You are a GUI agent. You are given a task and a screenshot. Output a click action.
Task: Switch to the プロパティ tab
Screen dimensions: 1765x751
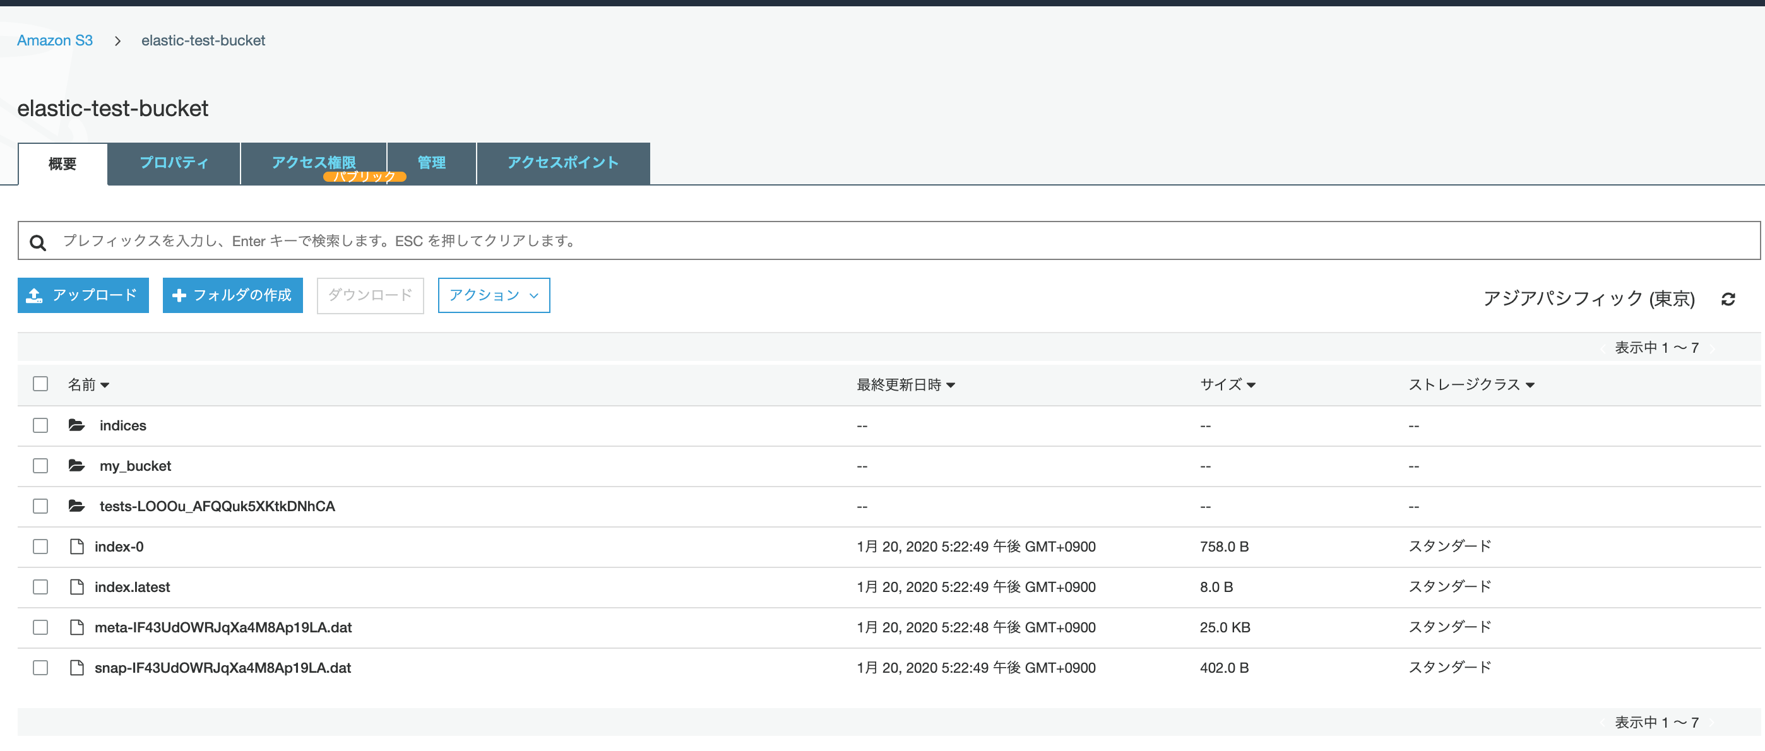(174, 163)
